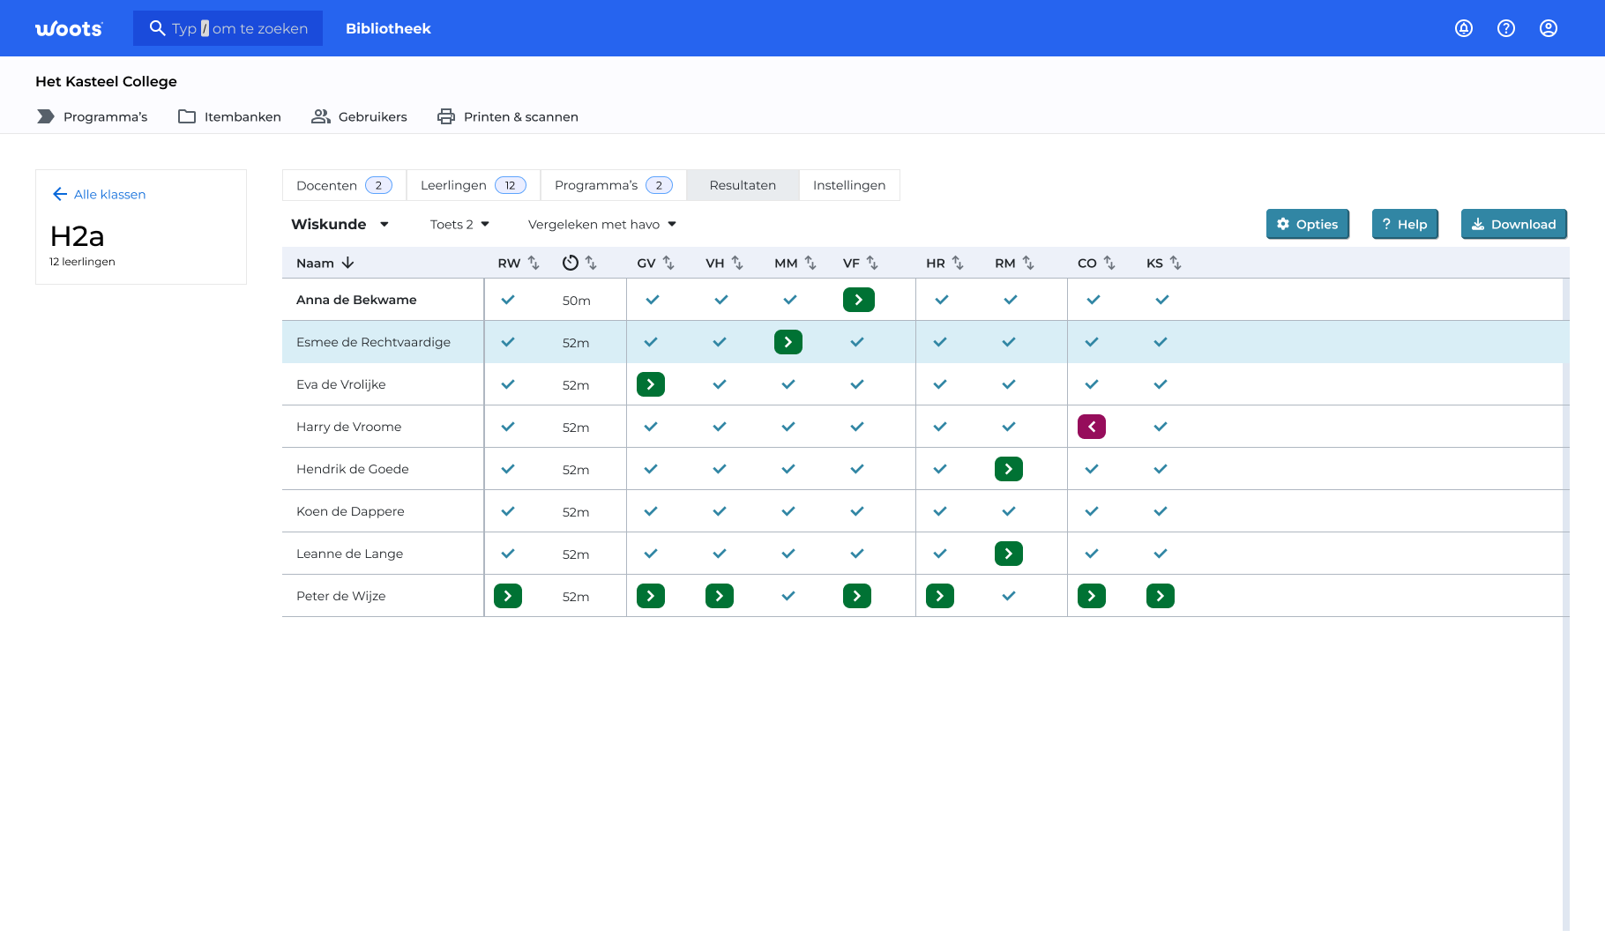The height and width of the screenshot is (952, 1605).
Task: Click the Download button
Action: (x=1513, y=224)
